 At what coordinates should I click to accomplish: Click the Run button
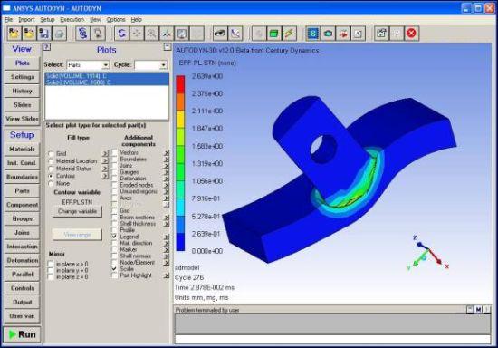point(22,334)
